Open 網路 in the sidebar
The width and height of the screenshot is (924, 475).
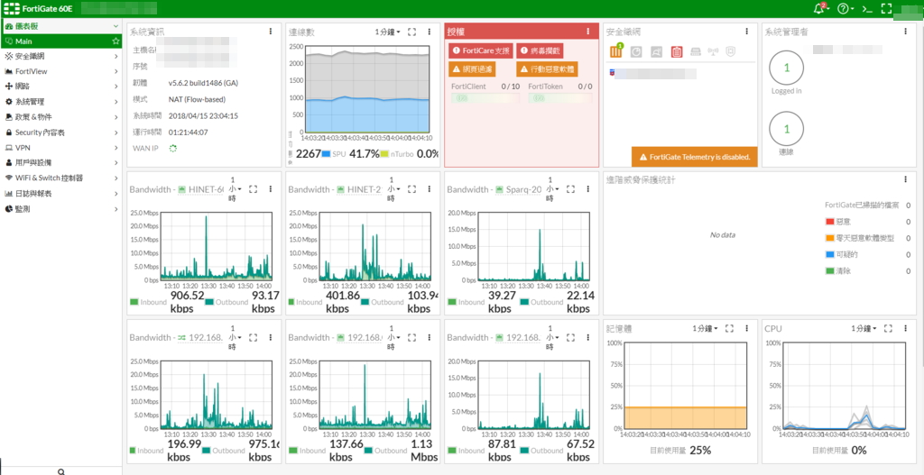[x=61, y=87]
